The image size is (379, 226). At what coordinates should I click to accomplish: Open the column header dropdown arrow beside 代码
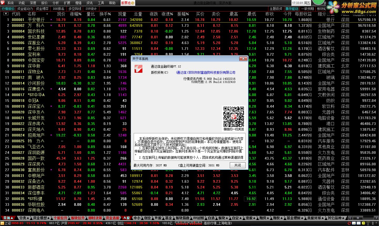coord(6,14)
